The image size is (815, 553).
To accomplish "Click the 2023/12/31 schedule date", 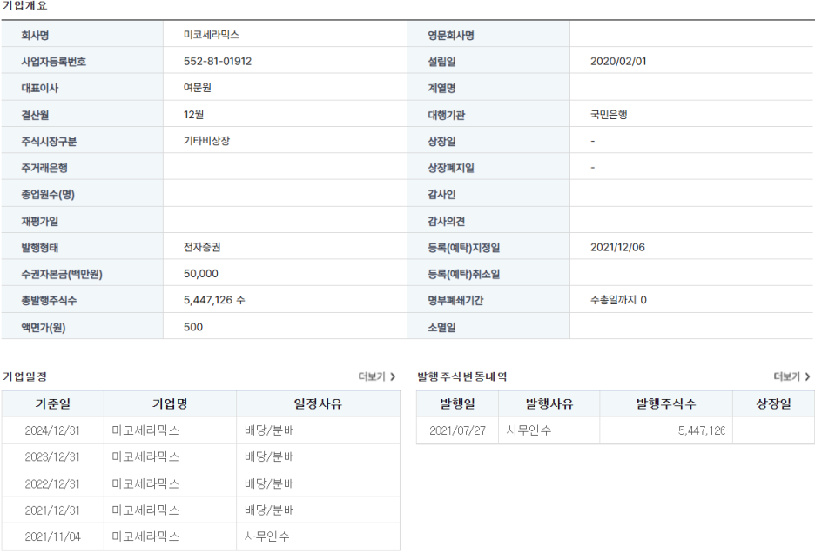I will pyautogui.click(x=52, y=457).
